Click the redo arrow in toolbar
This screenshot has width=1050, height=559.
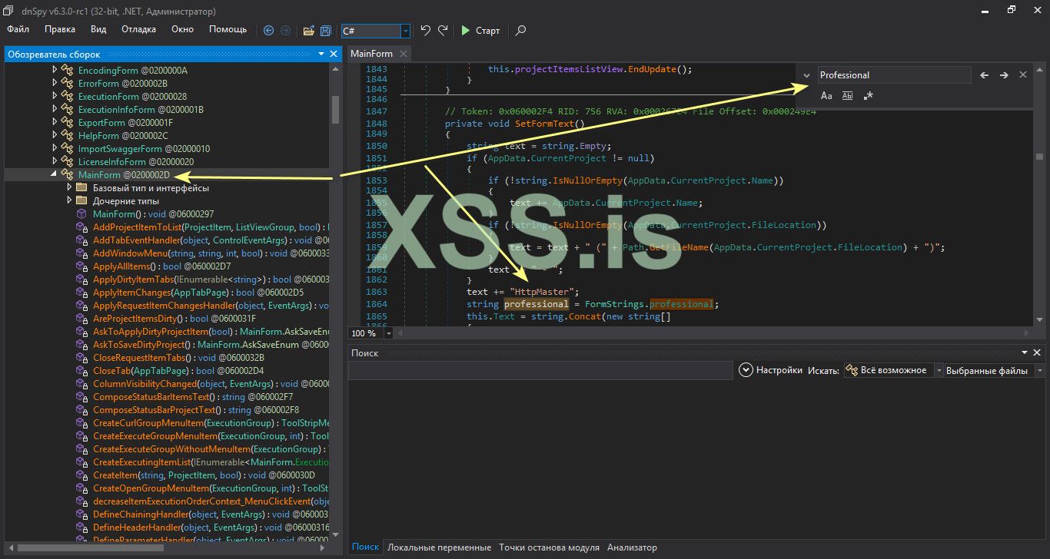coord(443,31)
